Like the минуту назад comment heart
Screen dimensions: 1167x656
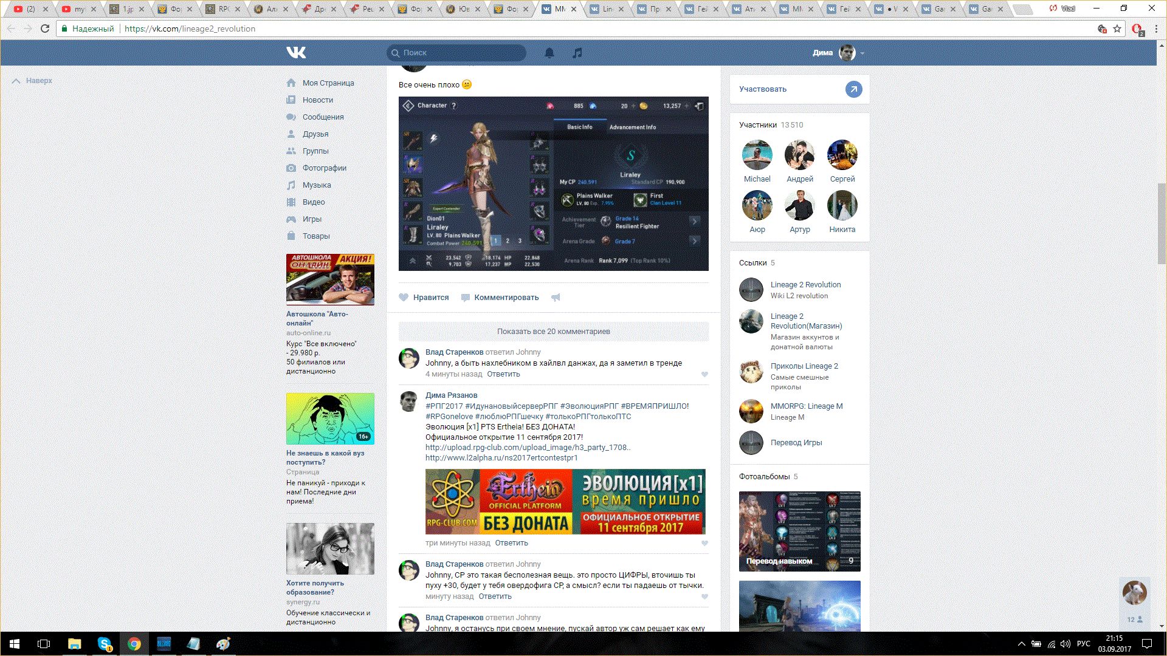pyautogui.click(x=704, y=597)
